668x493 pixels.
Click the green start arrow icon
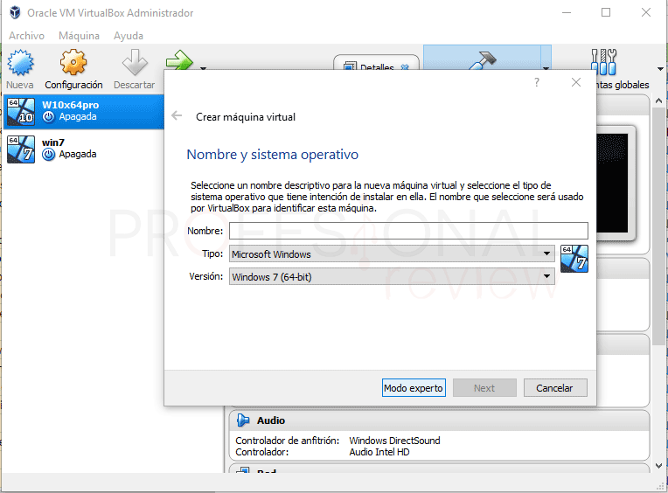pos(179,60)
